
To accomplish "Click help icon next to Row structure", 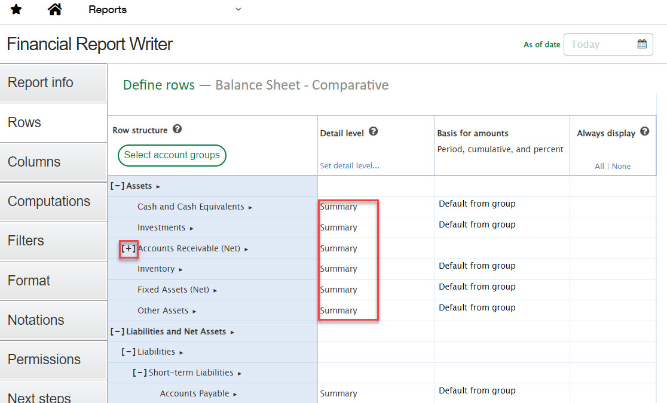I will (x=177, y=129).
